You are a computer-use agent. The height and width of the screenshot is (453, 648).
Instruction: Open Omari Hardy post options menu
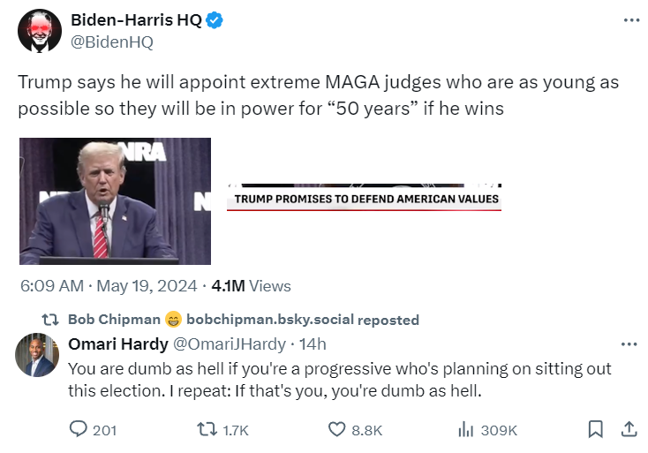(x=629, y=344)
